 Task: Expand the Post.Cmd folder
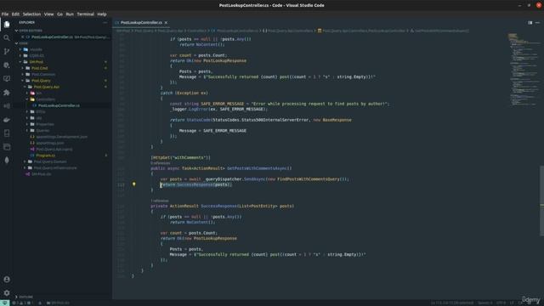(40, 68)
